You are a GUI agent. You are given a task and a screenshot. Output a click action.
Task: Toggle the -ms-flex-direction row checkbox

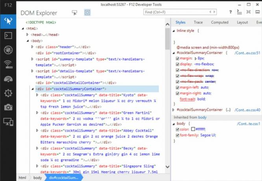(x=177, y=70)
